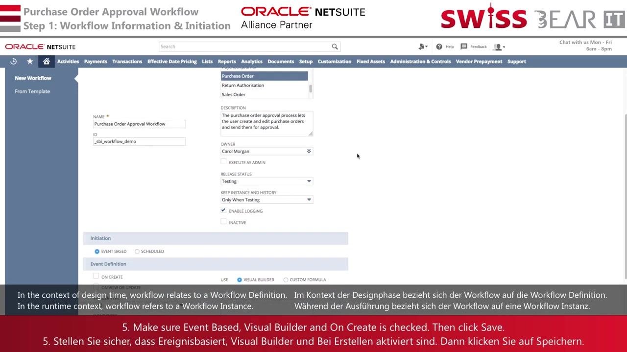Click the ID field _sbi_workflow_demo

[x=139, y=142]
